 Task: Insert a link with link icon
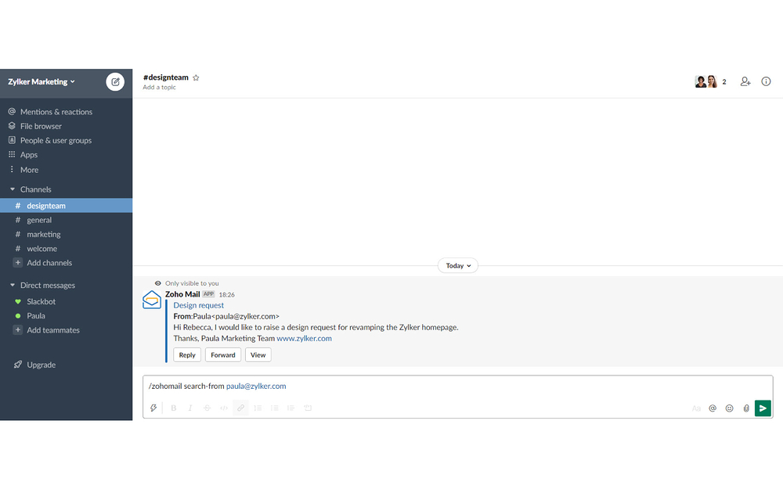point(240,408)
